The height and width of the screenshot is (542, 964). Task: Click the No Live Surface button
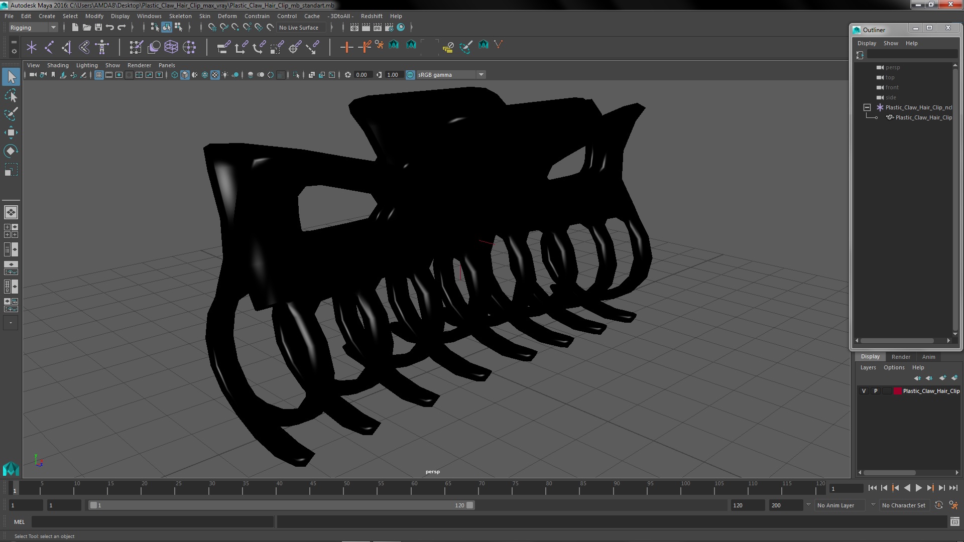click(x=298, y=28)
